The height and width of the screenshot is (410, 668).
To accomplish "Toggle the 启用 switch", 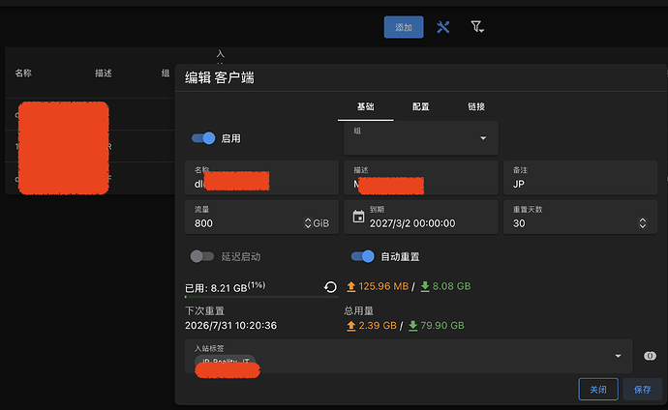I will pos(203,138).
